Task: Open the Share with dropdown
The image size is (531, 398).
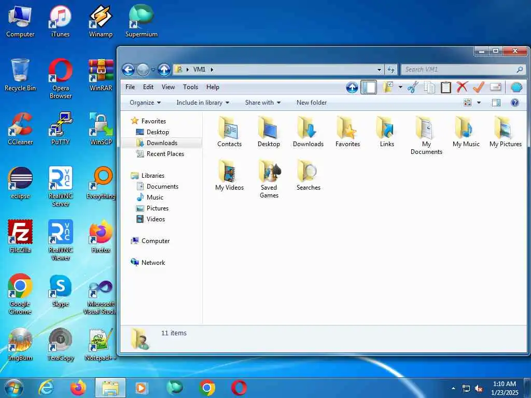Action: tap(263, 103)
